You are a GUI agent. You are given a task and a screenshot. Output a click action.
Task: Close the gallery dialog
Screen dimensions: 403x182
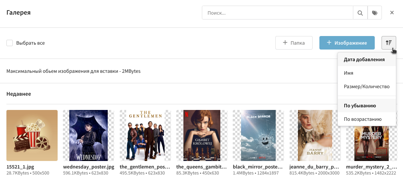[392, 12]
